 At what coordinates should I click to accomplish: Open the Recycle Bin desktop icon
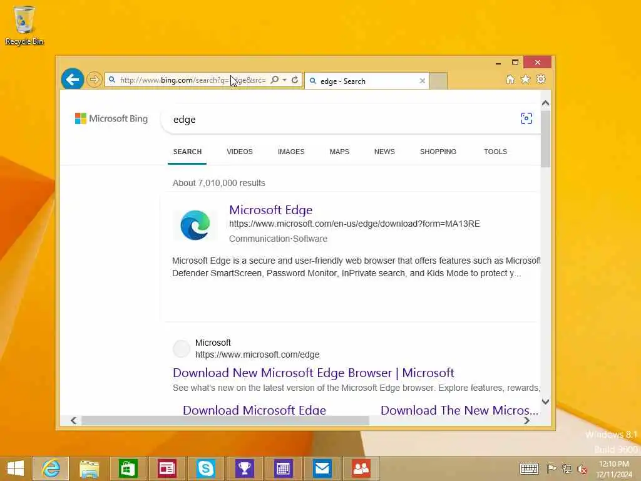tap(24, 25)
